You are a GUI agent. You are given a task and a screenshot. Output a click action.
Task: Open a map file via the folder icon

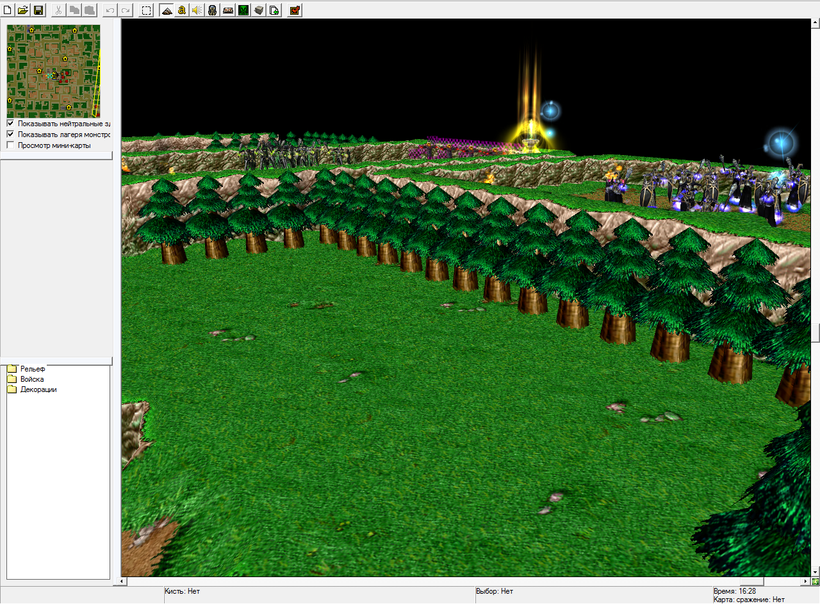pyautogui.click(x=23, y=10)
